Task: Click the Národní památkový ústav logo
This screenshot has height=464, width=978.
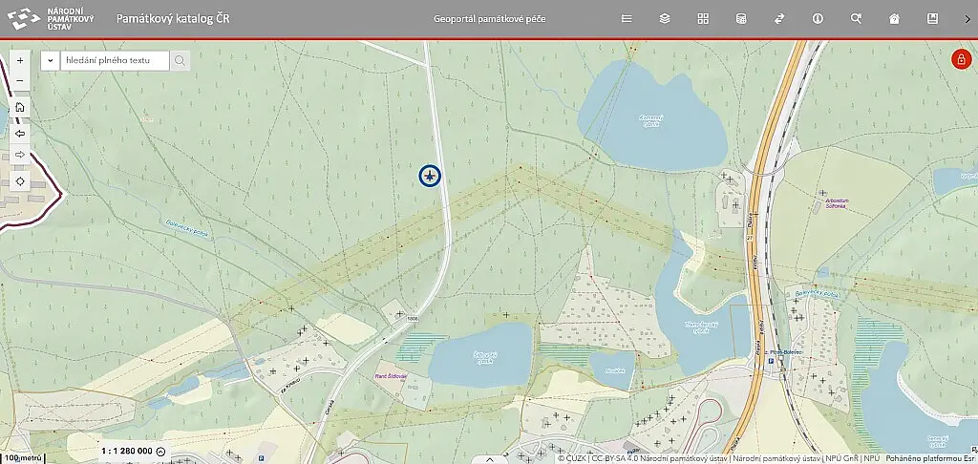Action: (x=51, y=19)
